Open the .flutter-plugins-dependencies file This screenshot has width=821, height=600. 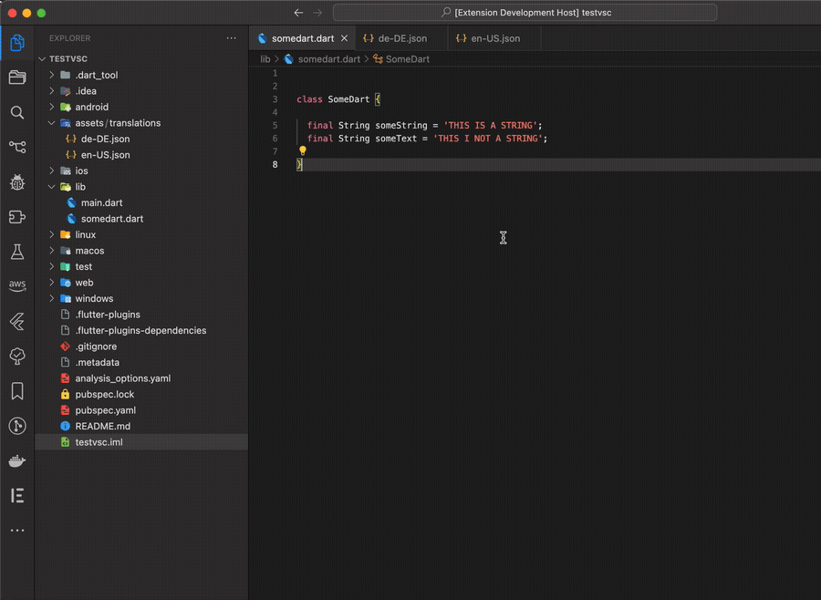pos(141,330)
